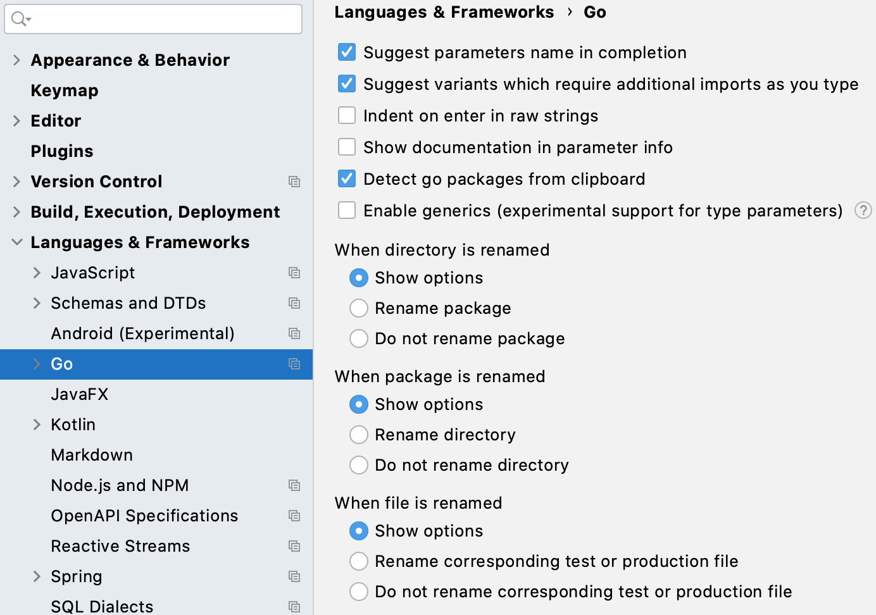This screenshot has width=876, height=615.
Task: Open help for Enable generics option
Action: (x=863, y=210)
